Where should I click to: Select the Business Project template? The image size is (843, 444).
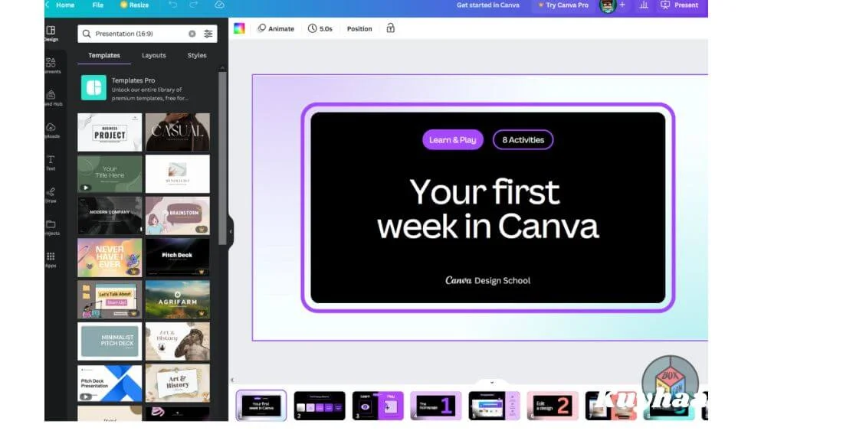pos(110,132)
